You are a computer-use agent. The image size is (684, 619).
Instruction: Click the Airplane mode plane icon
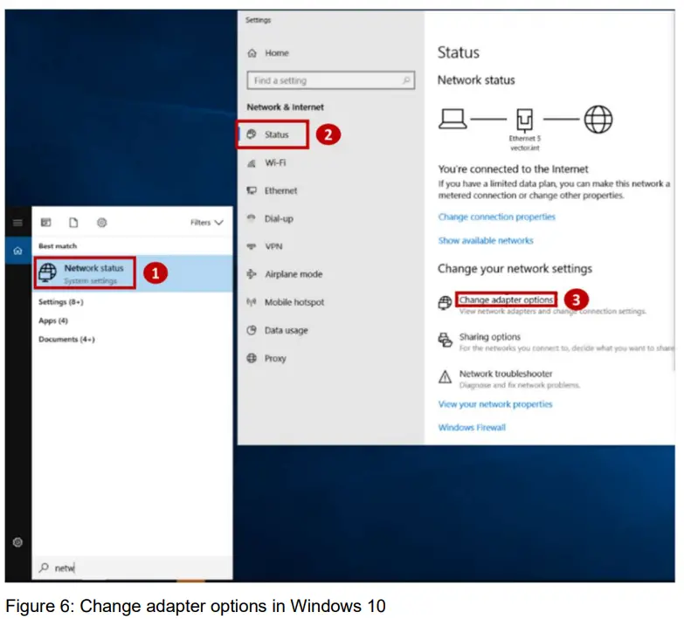pyautogui.click(x=252, y=274)
